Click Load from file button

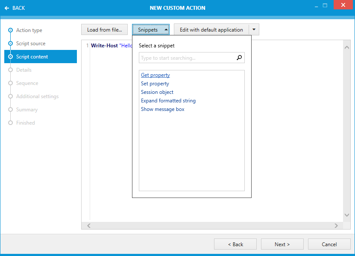point(104,30)
